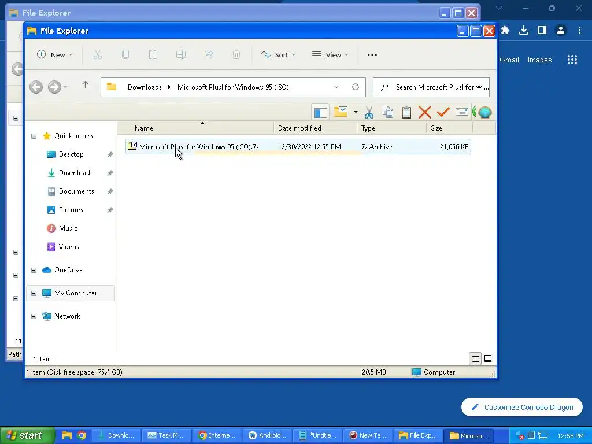The image size is (592, 444).
Task: Click the Paste icon in the top command bar
Action: coord(153,55)
